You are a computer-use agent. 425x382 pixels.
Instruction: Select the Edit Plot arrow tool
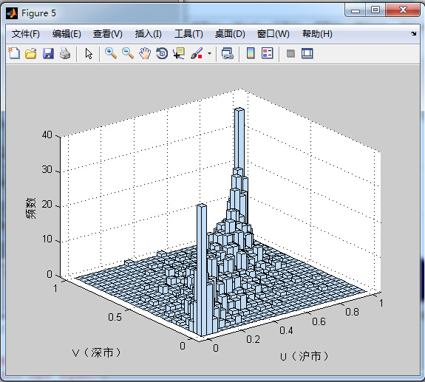tap(89, 53)
